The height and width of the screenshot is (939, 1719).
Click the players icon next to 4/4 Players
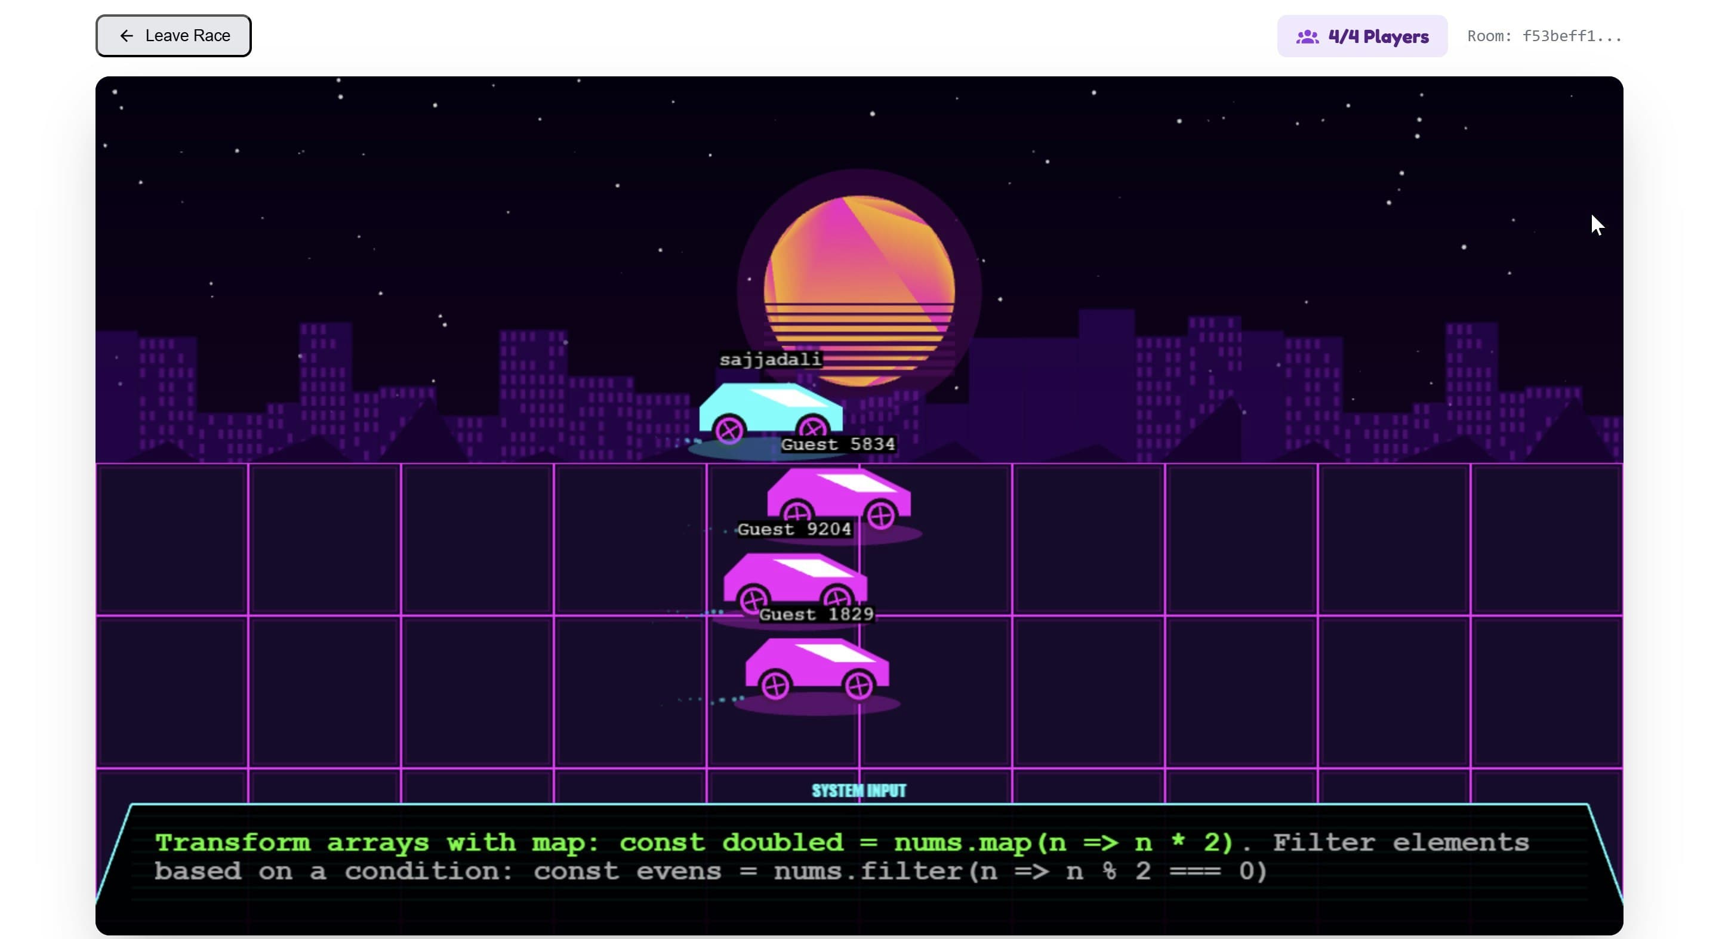[x=1307, y=36]
